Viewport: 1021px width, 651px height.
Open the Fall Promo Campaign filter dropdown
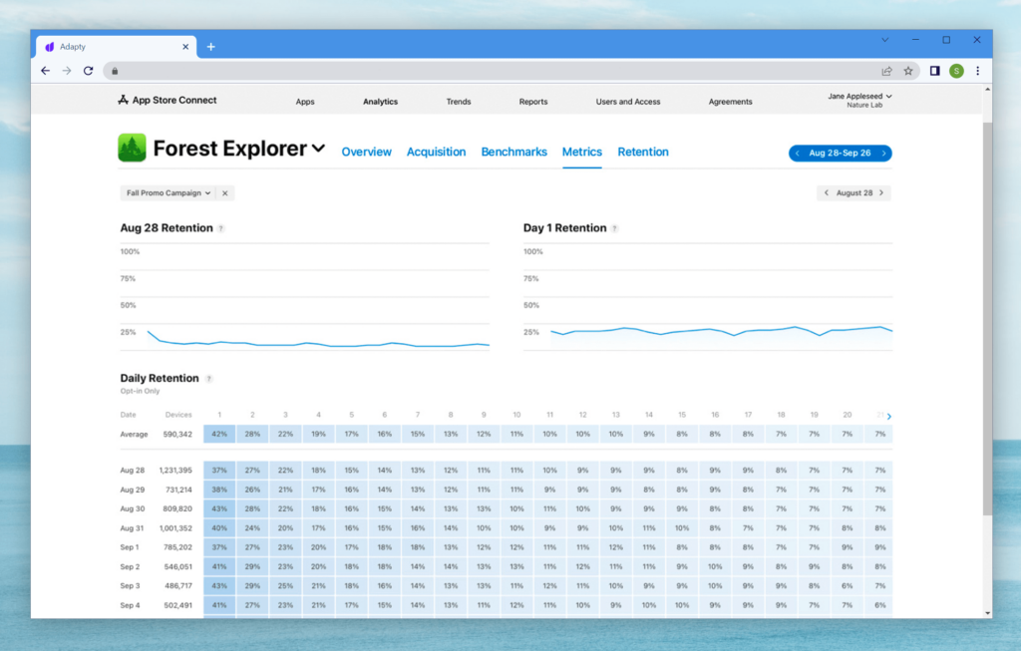click(168, 193)
